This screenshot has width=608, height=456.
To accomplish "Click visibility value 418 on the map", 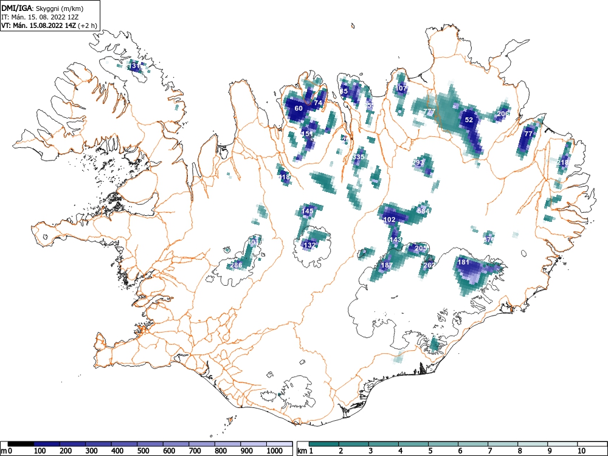I will (x=284, y=177).
